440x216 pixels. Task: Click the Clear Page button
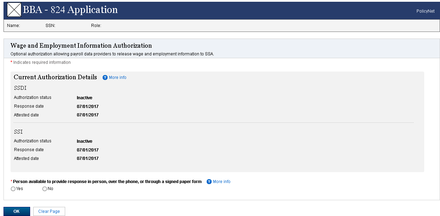tap(49, 211)
